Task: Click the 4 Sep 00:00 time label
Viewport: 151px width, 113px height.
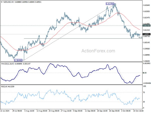Action: point(78,111)
